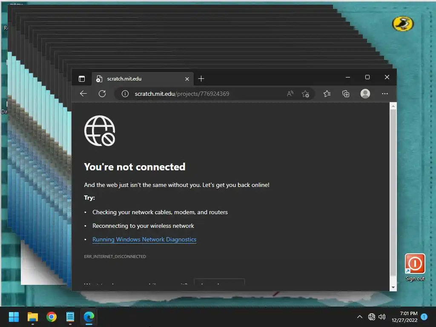Minimize the Edge window
This screenshot has width=436, height=327.
(348, 77)
